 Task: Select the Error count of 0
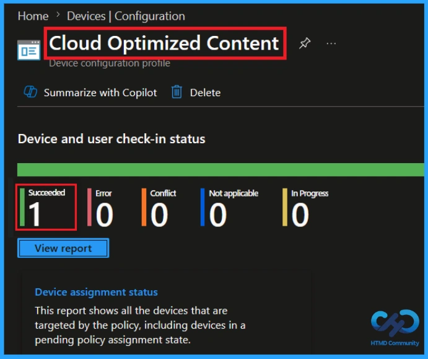coord(104,215)
